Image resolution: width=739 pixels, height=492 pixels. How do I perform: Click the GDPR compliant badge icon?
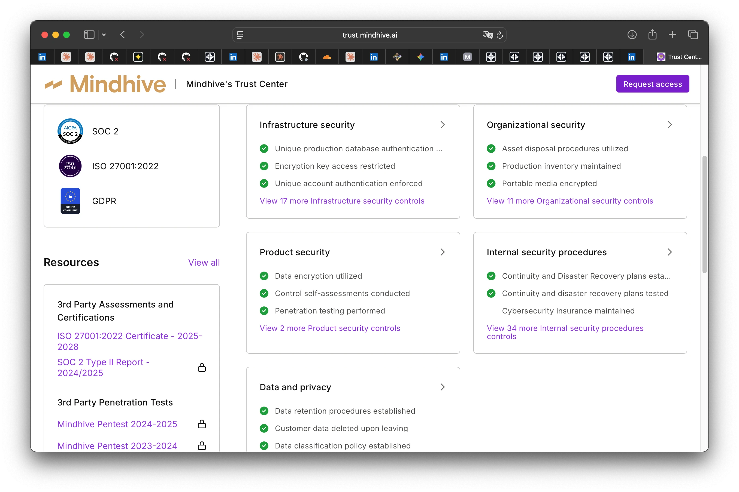pos(70,201)
